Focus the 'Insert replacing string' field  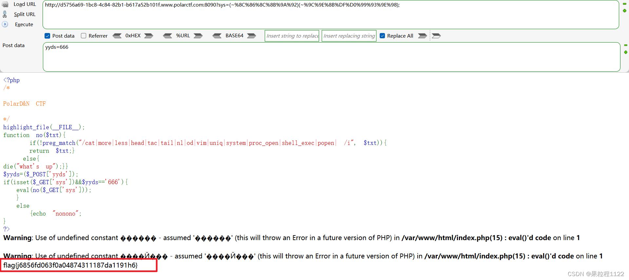tap(349, 36)
